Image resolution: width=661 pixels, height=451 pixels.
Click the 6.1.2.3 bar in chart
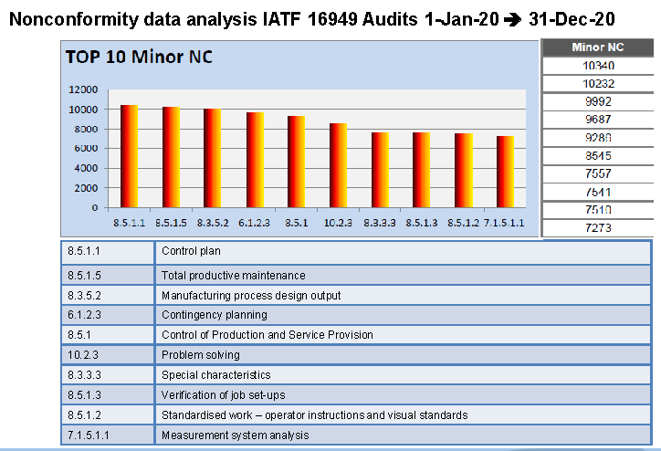tap(255, 160)
